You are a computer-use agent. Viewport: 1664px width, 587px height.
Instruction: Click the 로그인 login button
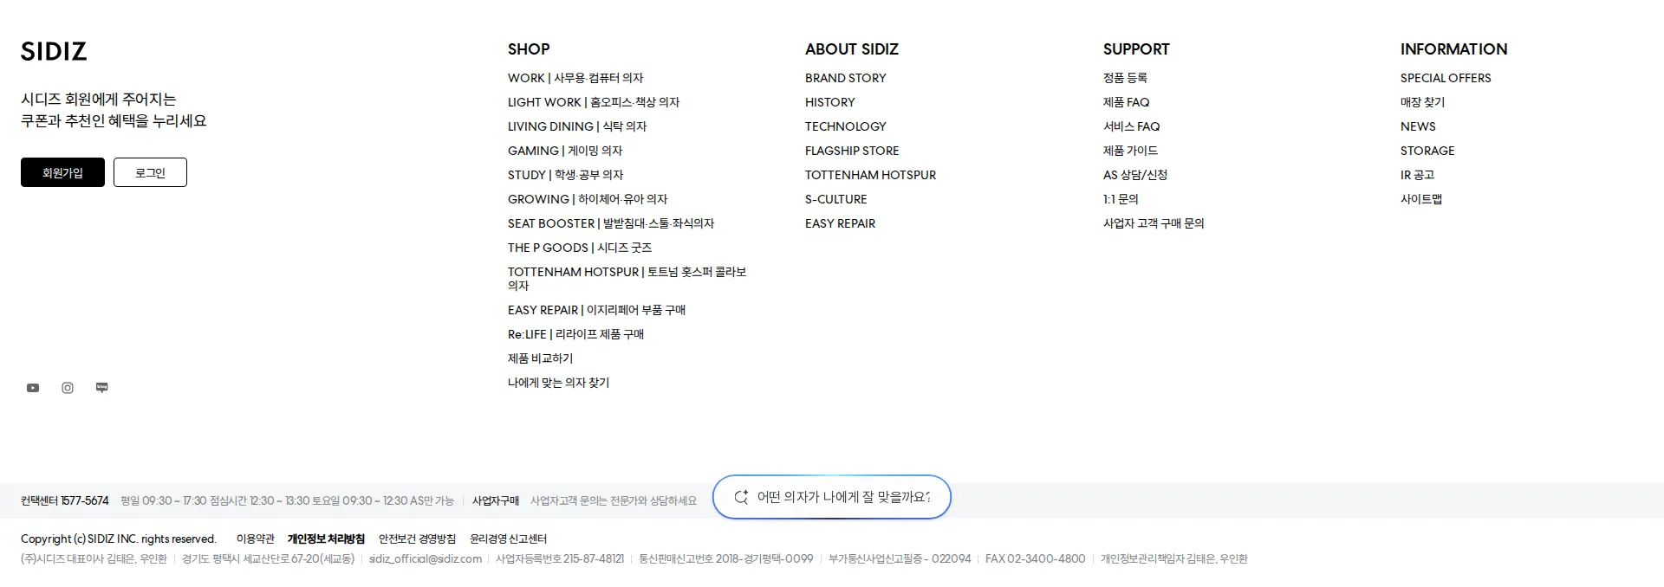pos(150,172)
